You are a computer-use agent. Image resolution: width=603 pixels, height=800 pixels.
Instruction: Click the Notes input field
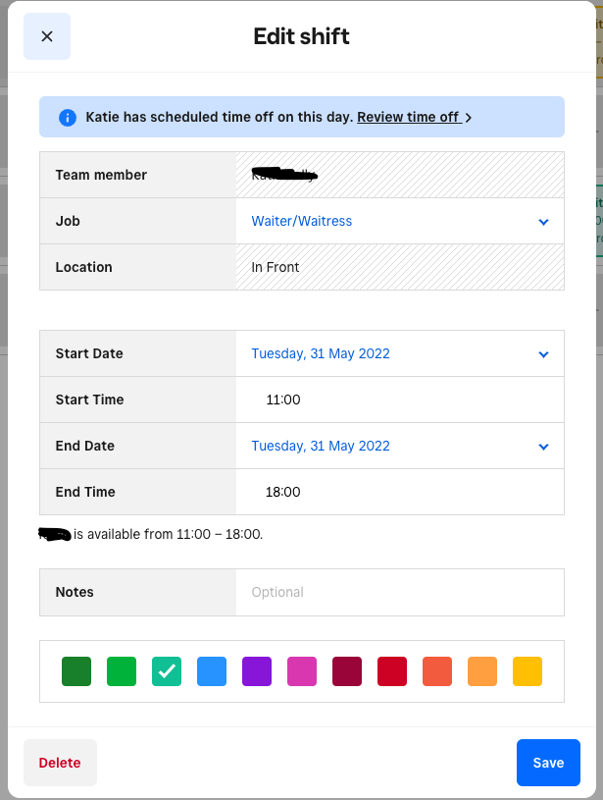click(x=399, y=592)
